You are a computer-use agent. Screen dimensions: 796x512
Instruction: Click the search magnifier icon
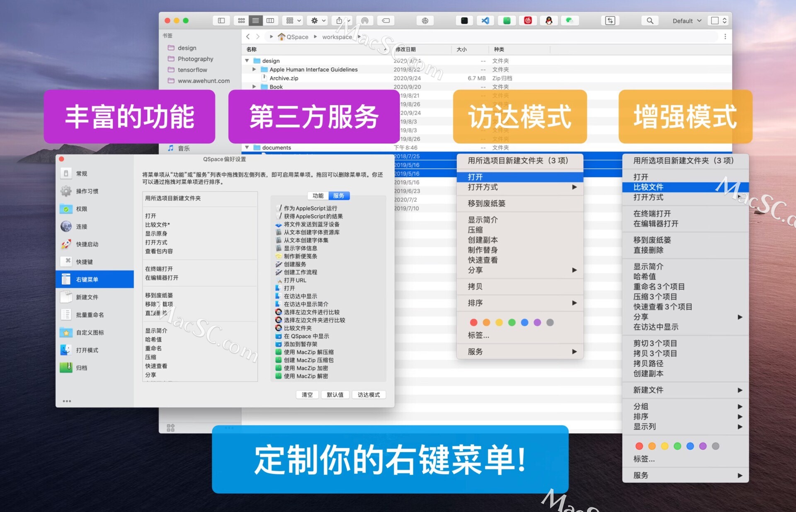pyautogui.click(x=650, y=21)
